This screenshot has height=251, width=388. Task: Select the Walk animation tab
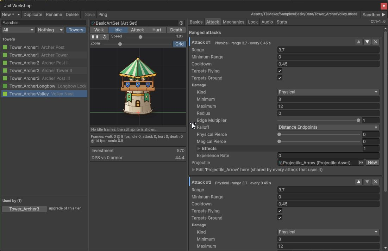(99, 30)
